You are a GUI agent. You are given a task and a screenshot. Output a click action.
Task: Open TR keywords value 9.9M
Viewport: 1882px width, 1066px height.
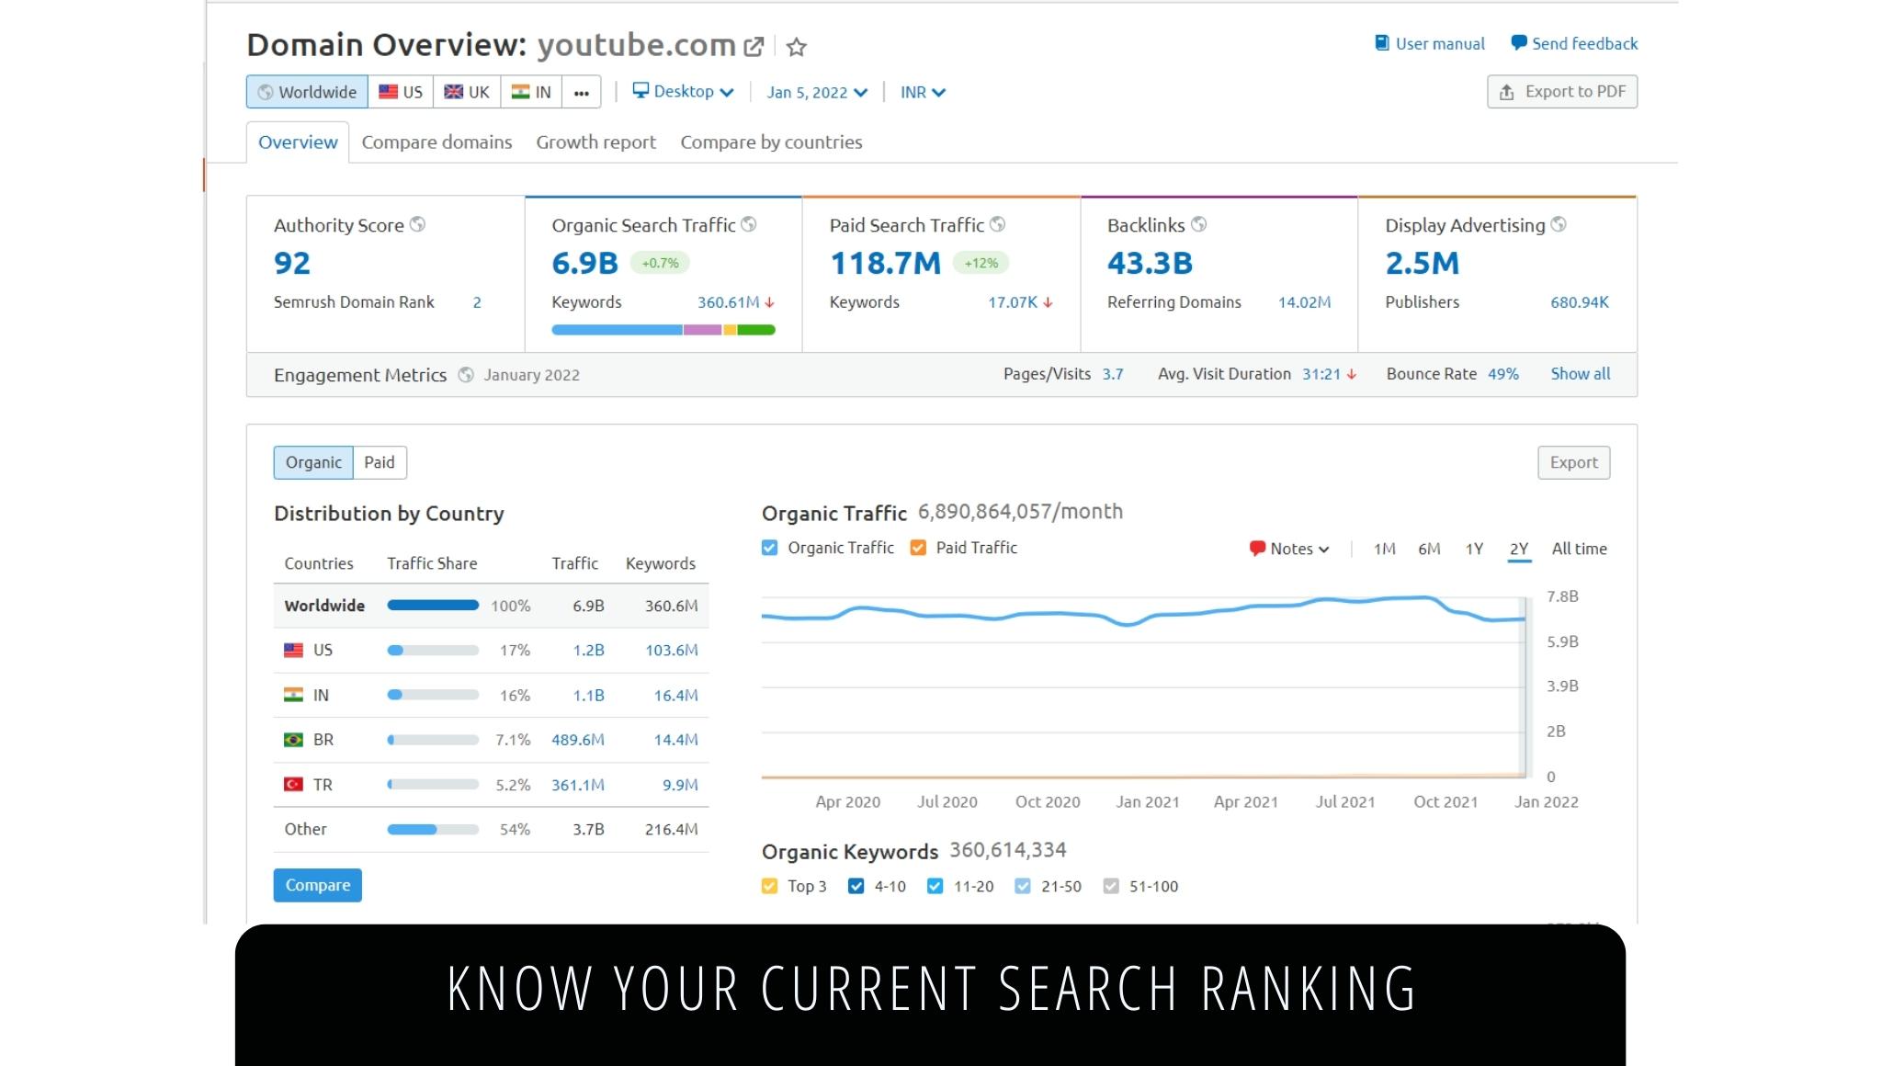[680, 785]
